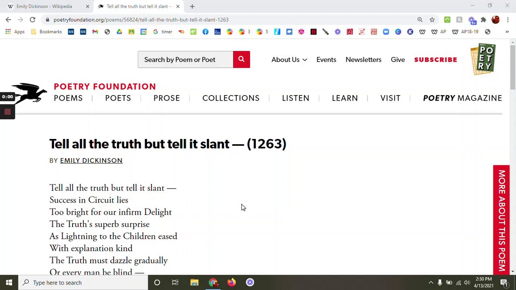This screenshot has height=290, width=516.
Task: Click the Newsletters link
Action: pyautogui.click(x=363, y=60)
